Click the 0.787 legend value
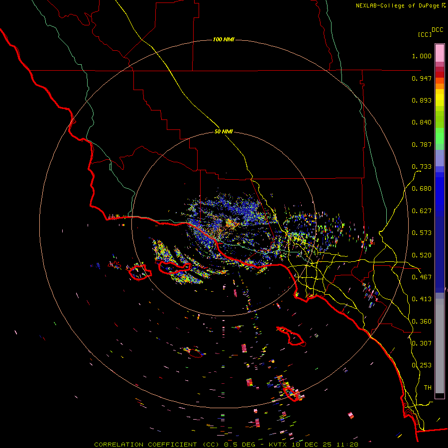The height and width of the screenshot is (448, 448). 422,144
